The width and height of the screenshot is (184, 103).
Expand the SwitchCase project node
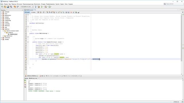(x=1, y=38)
